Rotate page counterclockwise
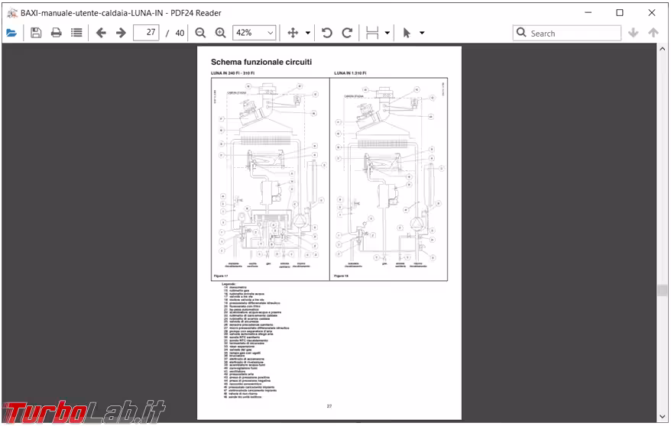 coord(327,33)
